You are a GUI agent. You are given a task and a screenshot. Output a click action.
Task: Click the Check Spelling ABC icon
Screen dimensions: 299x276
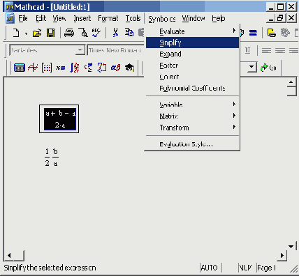pyautogui.click(x=96, y=33)
